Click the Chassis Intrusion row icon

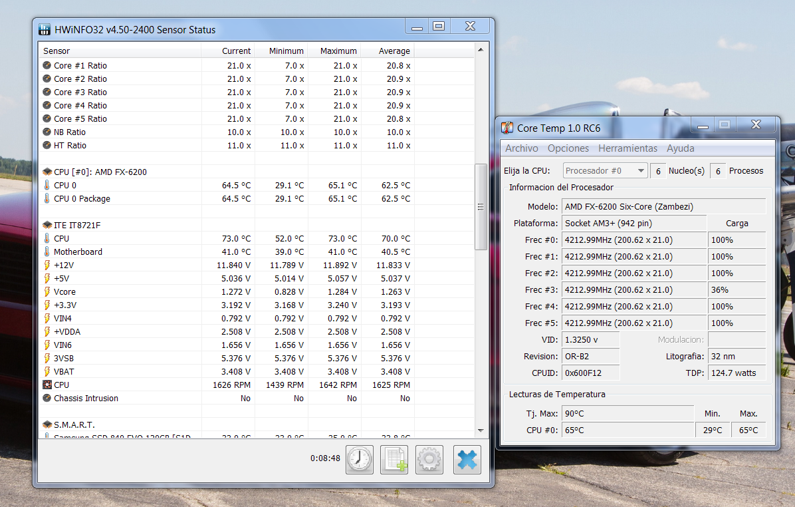click(47, 398)
